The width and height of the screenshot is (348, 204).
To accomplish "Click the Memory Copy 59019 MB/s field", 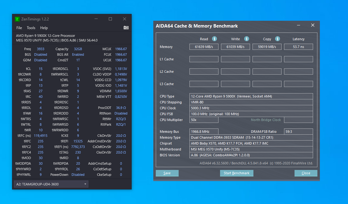I will (x=267, y=47).
